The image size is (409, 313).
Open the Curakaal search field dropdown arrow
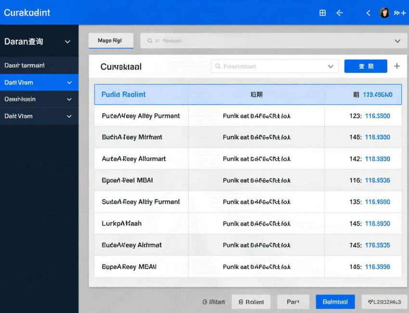(x=331, y=66)
